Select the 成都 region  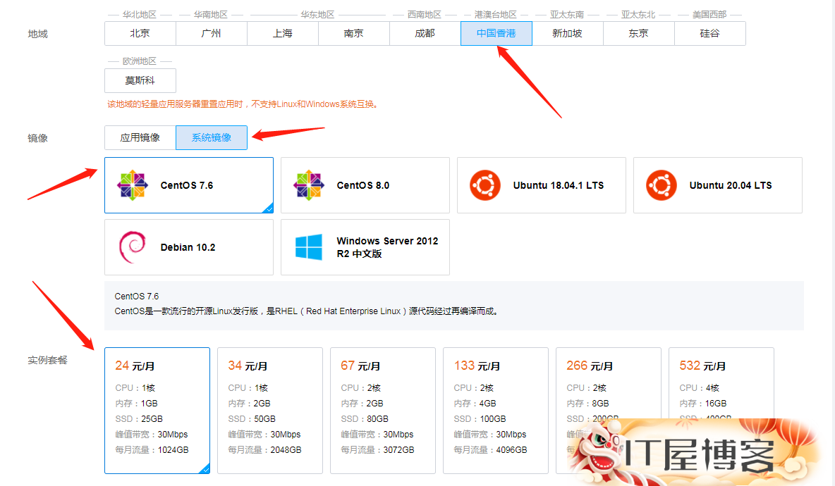point(425,34)
